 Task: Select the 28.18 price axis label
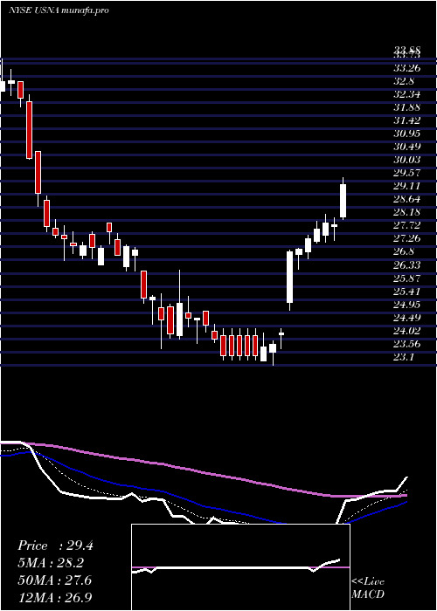pyautogui.click(x=407, y=212)
